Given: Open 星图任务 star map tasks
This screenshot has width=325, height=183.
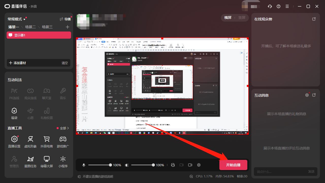Looking at the screenshot, I should [x=30, y=162].
